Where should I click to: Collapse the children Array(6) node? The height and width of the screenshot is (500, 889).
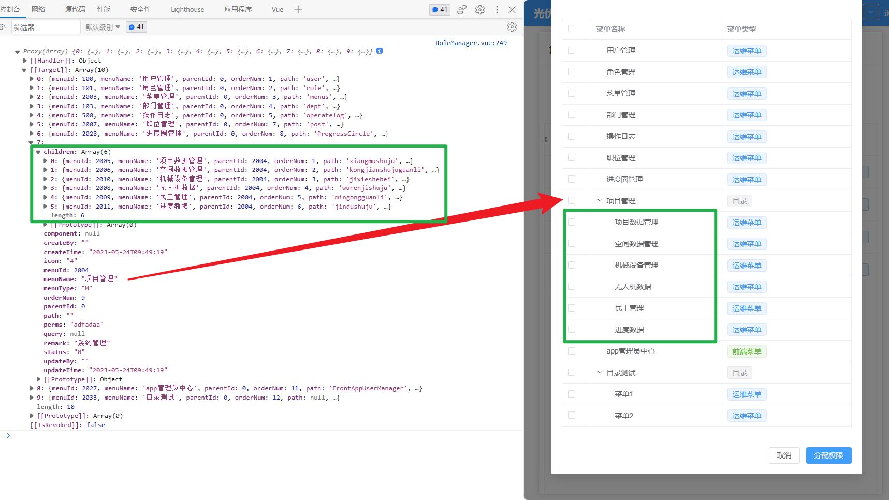point(38,152)
